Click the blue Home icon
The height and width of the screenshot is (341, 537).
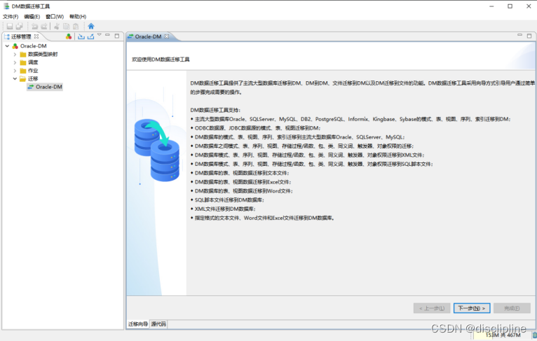pyautogui.click(x=91, y=27)
